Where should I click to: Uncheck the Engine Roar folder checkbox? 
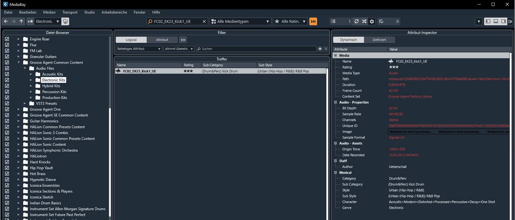[7, 39]
